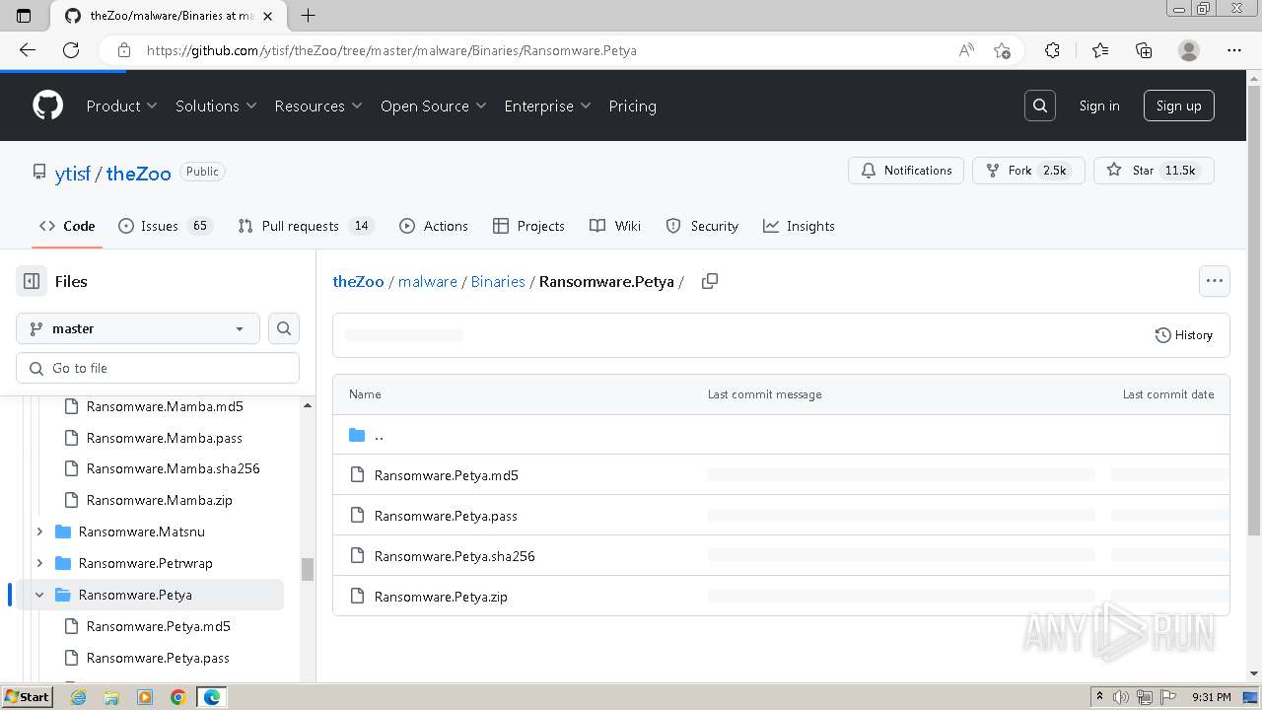
Task: Open Projects tab
Action: pos(529,226)
